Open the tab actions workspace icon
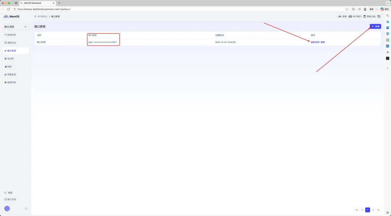Image resolution: width=391 pixels, height=216 pixels. coord(16,3)
